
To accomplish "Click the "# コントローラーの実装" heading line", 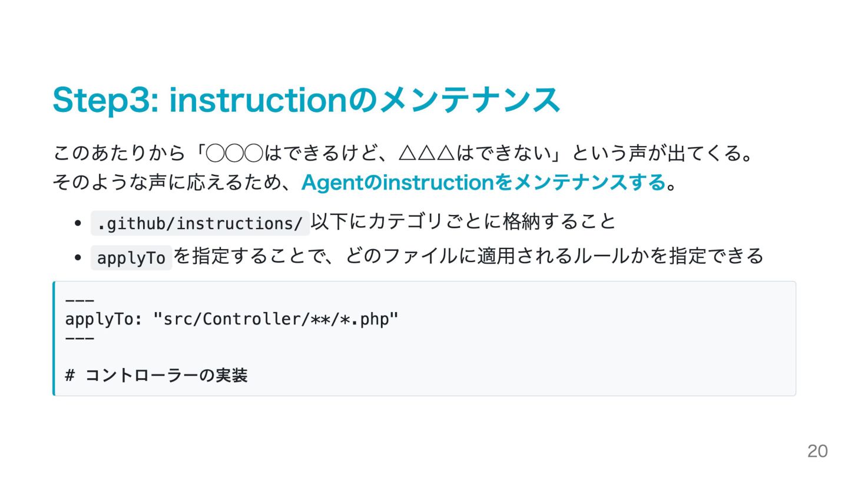I will 156,376.
